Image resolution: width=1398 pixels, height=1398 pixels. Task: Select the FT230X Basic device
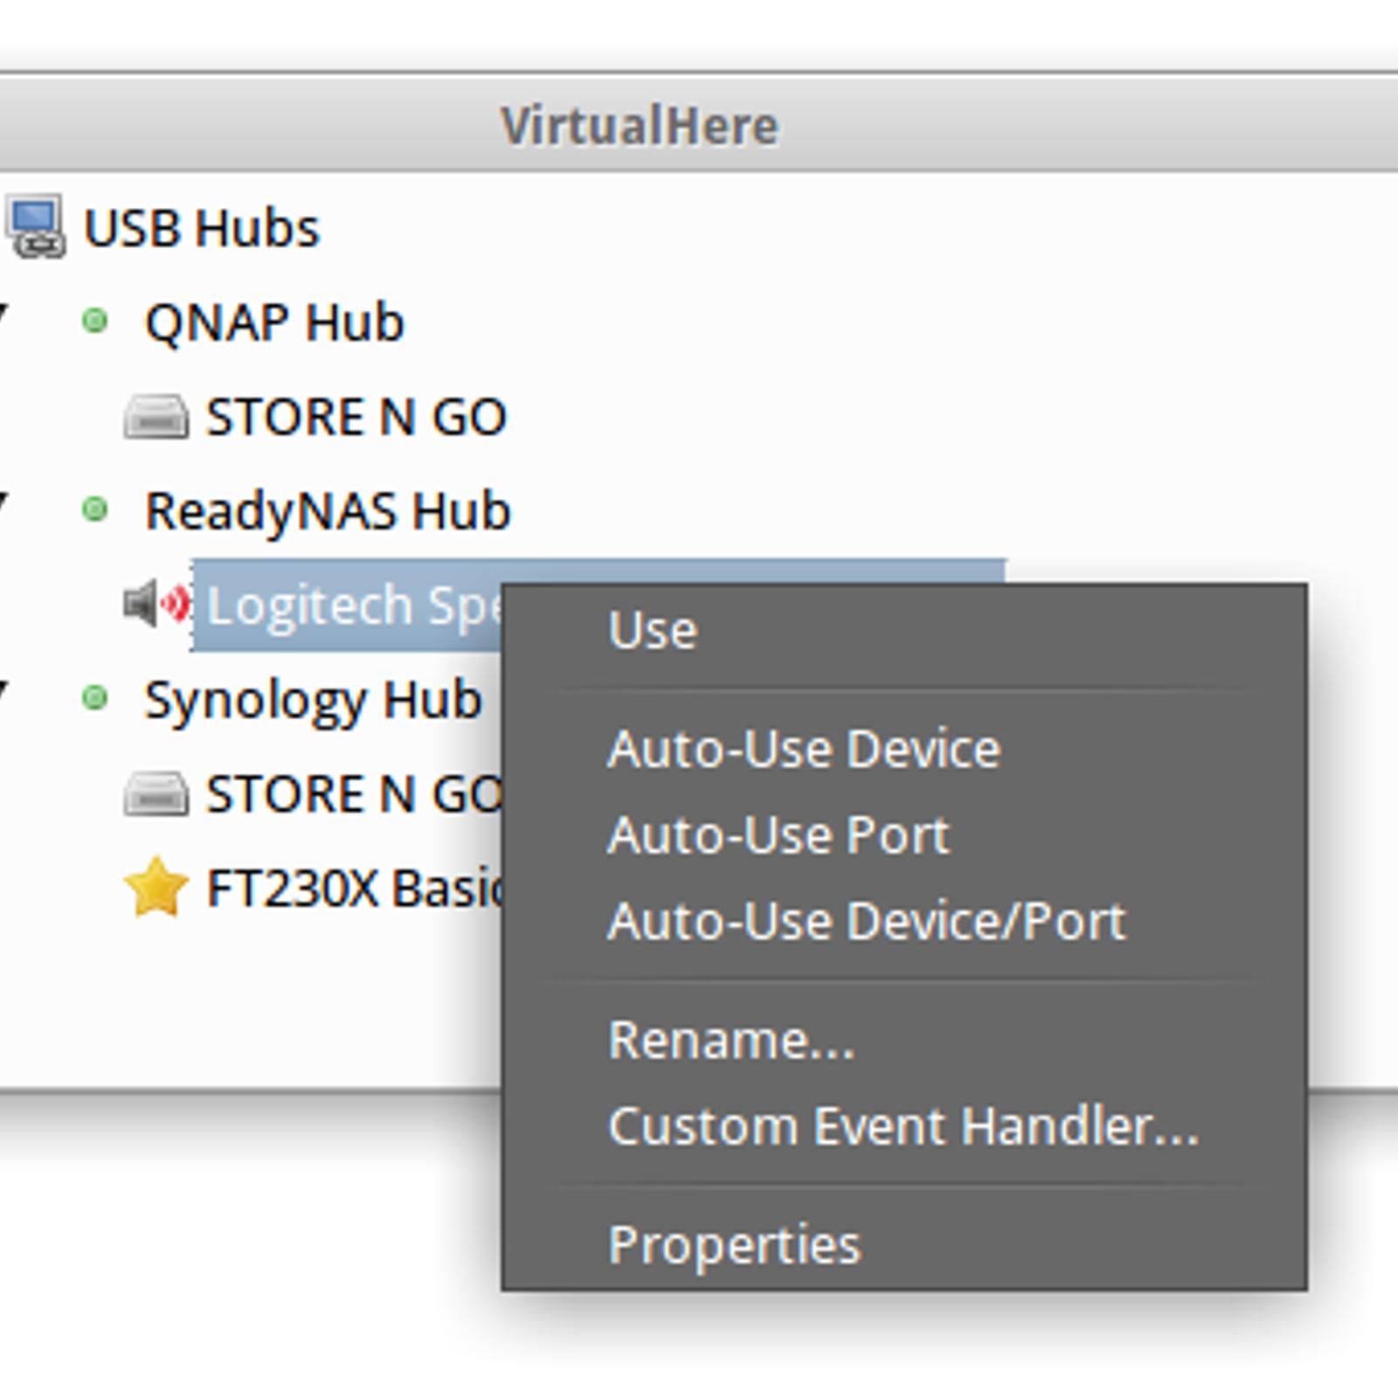354,889
